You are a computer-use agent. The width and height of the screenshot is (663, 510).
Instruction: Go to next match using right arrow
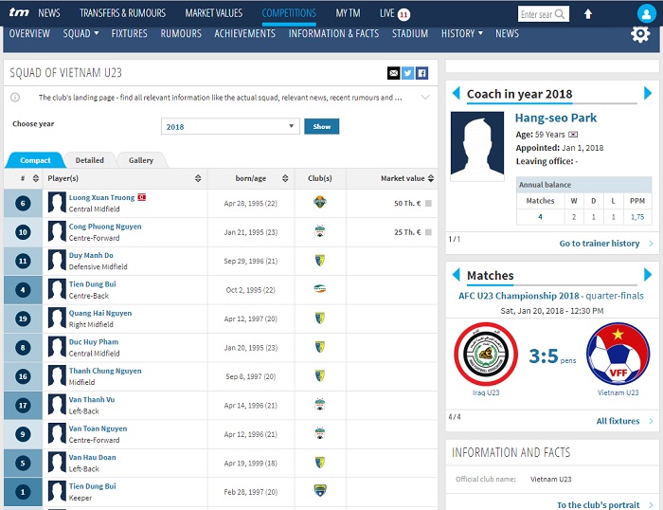tap(648, 276)
